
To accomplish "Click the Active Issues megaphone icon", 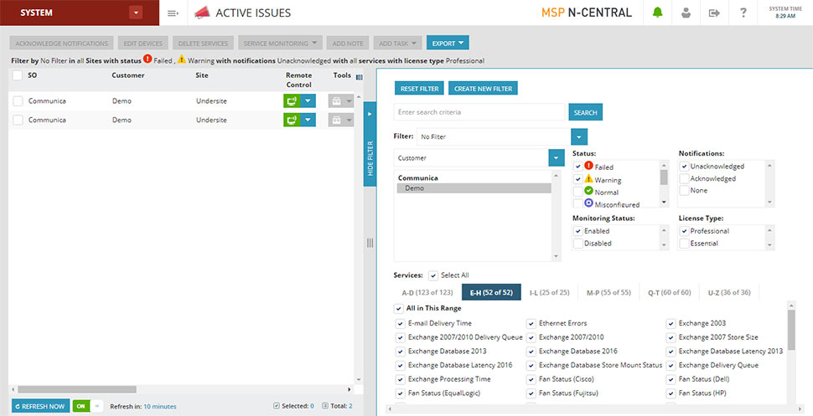I will click(x=202, y=13).
